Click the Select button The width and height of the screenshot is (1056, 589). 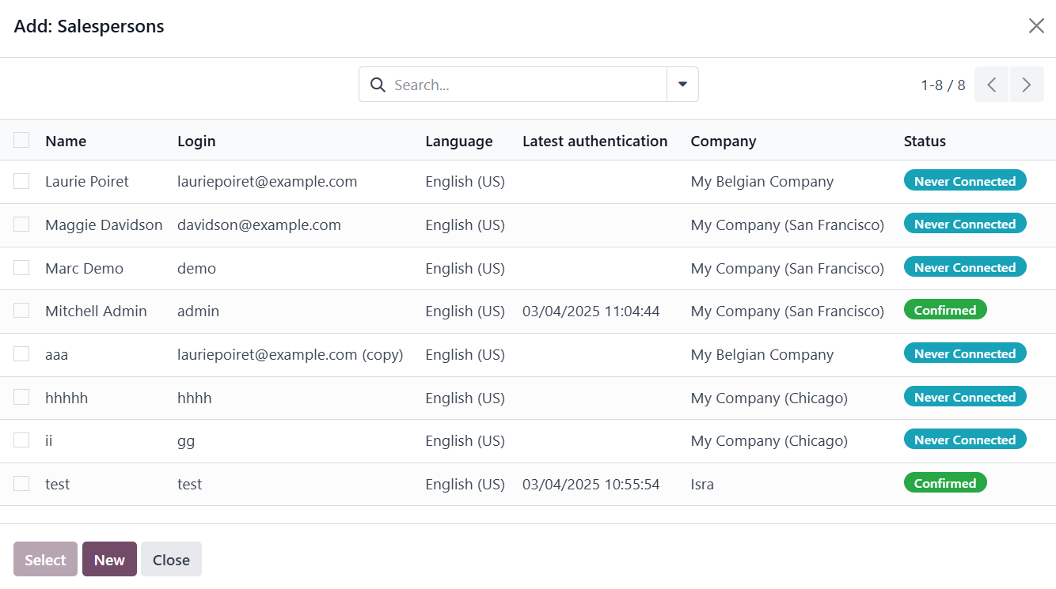[x=45, y=560]
